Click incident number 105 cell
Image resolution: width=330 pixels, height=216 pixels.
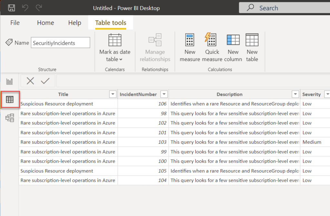(x=143, y=171)
